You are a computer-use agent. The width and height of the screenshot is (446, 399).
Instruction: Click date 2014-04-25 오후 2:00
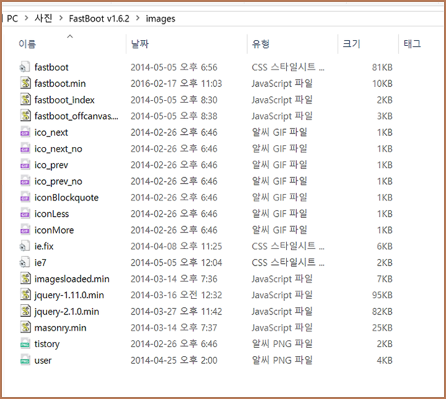(x=174, y=360)
